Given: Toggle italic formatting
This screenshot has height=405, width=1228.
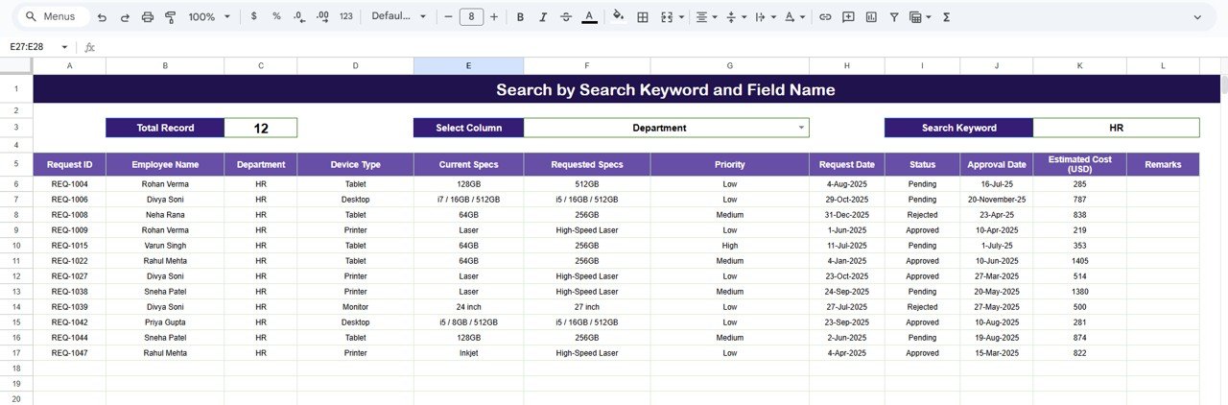Looking at the screenshot, I should point(543,17).
